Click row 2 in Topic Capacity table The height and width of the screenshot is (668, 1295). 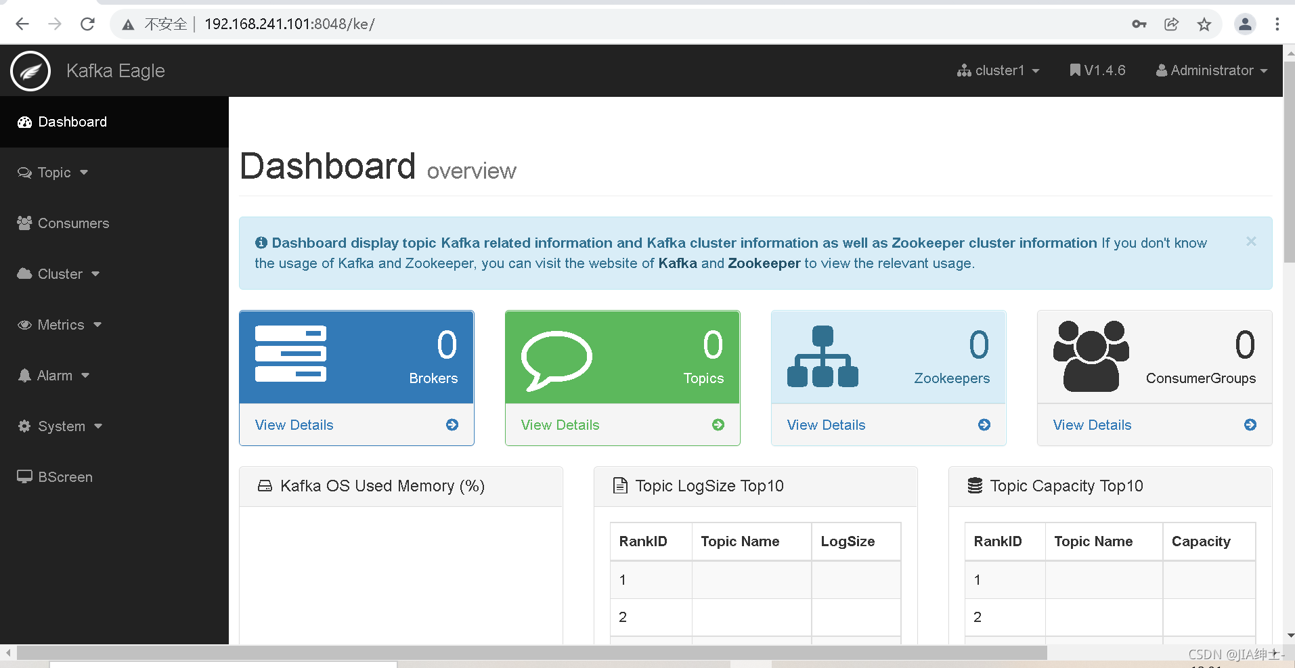coord(1110,617)
